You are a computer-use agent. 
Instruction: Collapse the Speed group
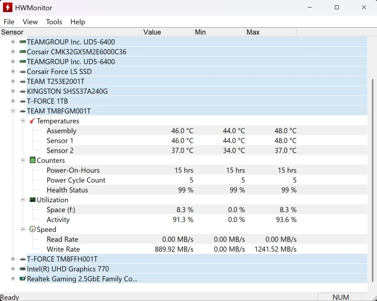[23, 229]
